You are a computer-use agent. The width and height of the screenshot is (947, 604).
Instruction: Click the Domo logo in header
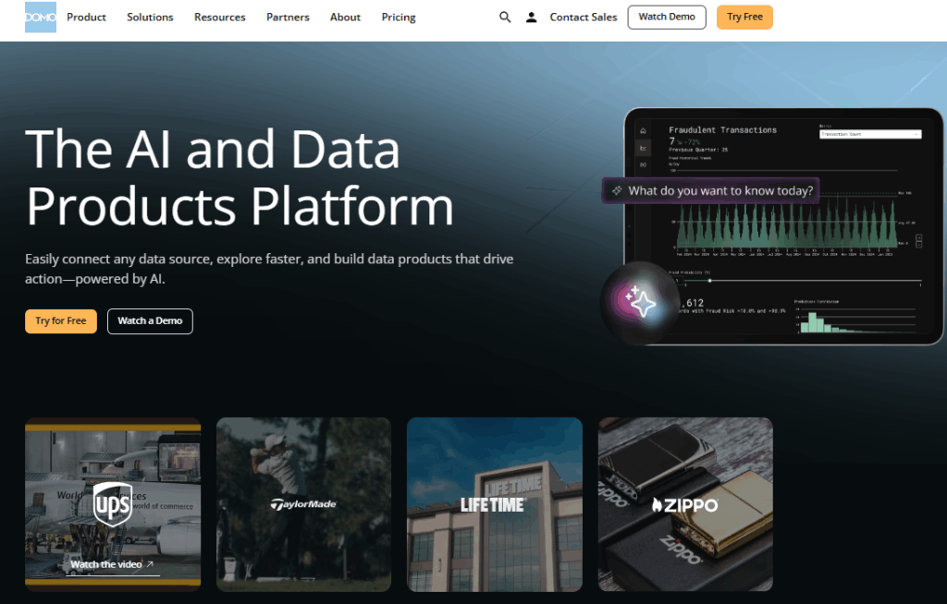(41, 17)
